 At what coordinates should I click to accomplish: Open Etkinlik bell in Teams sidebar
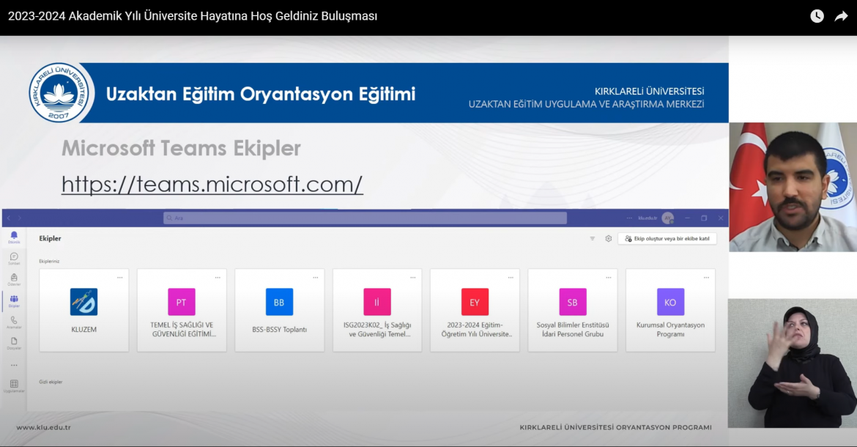coord(14,237)
